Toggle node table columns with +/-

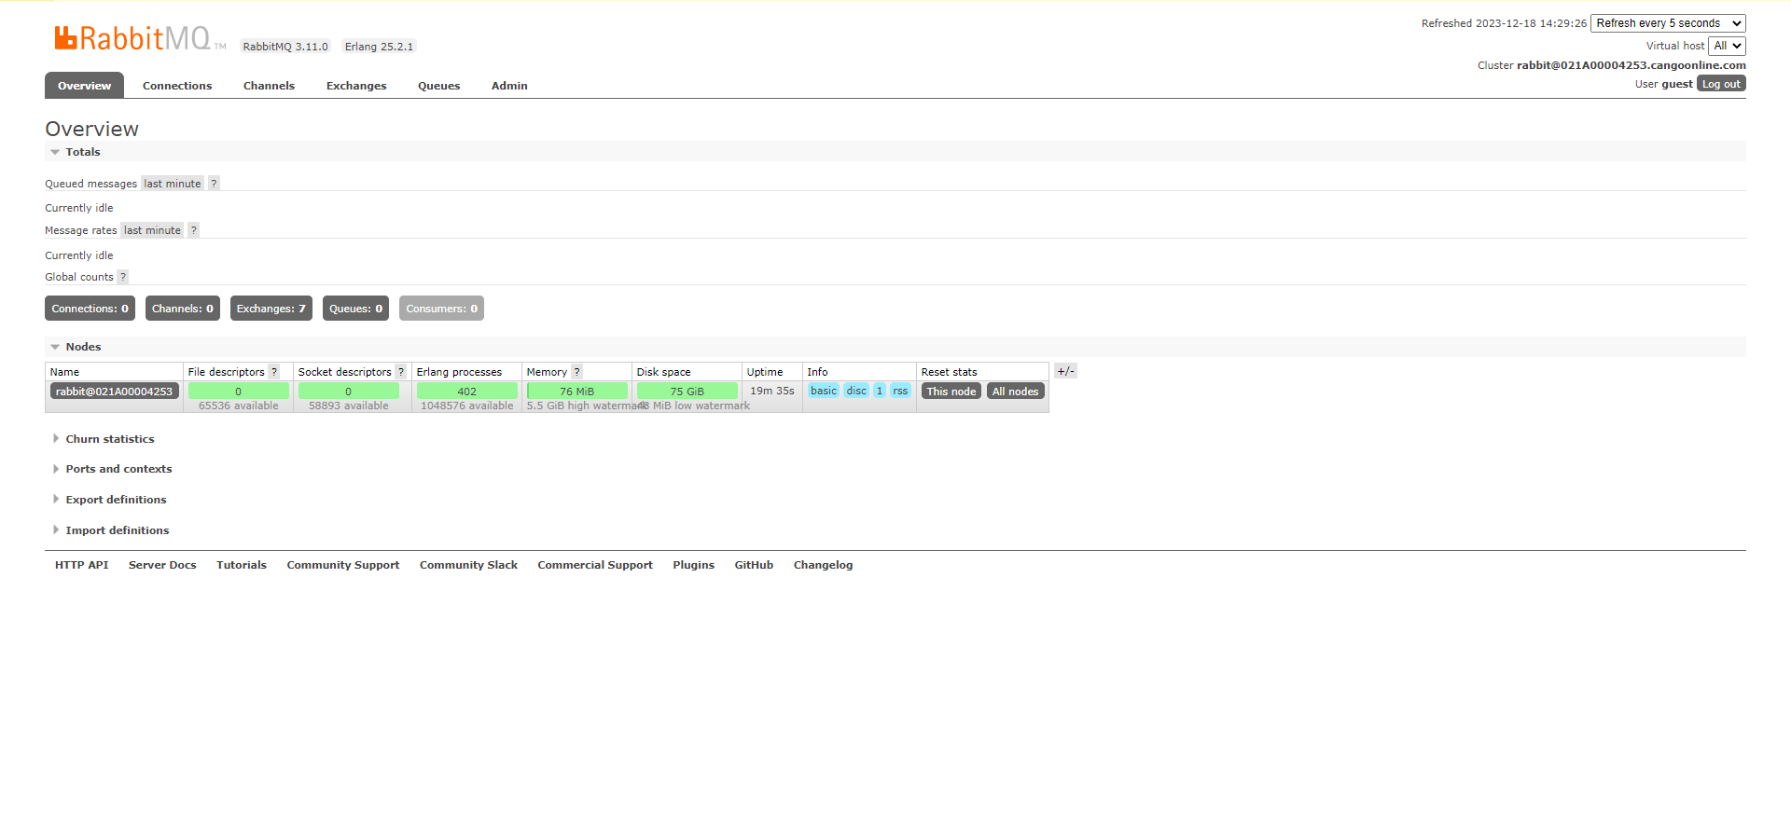tap(1065, 371)
